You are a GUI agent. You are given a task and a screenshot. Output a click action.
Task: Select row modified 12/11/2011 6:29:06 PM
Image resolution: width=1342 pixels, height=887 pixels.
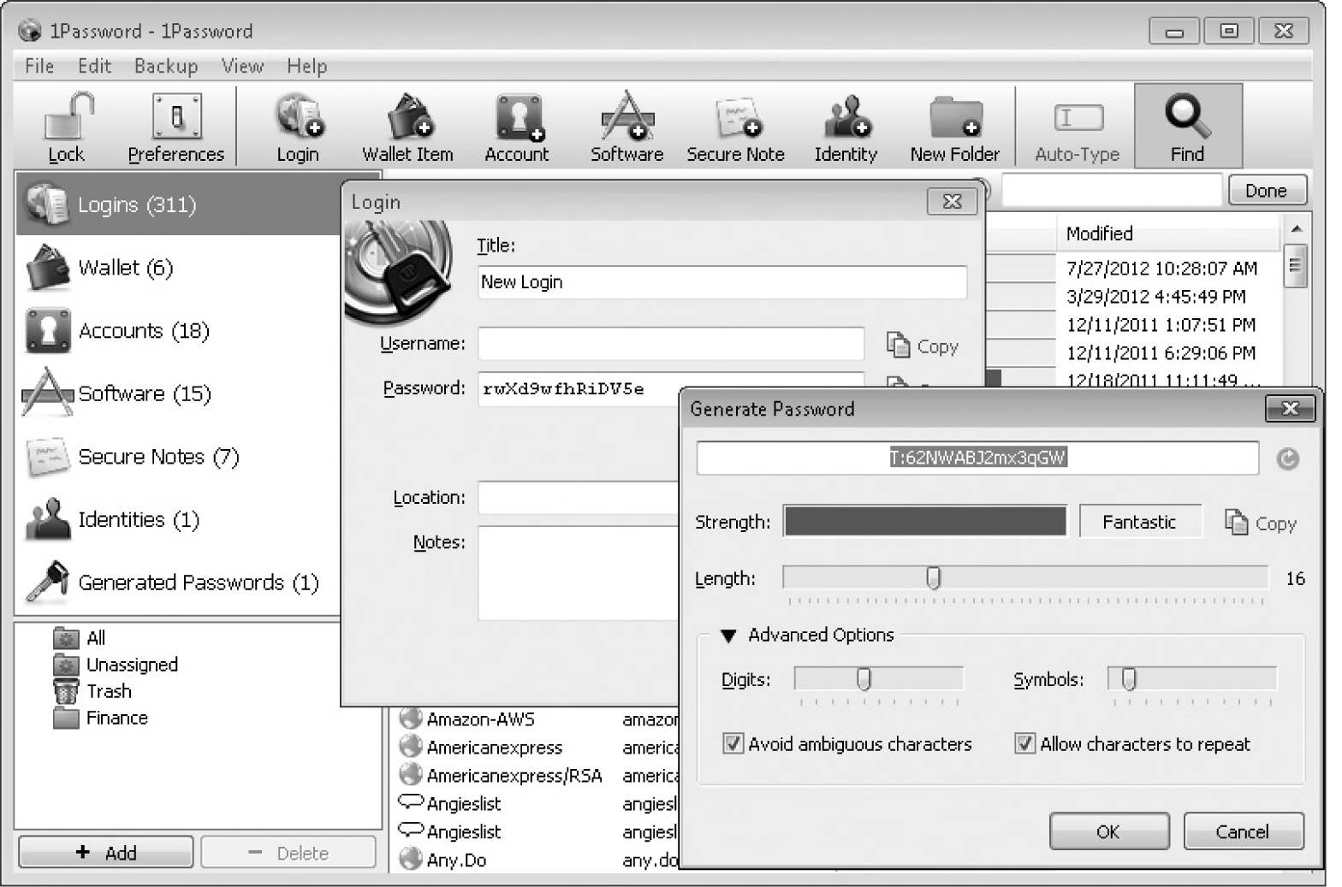(1161, 353)
